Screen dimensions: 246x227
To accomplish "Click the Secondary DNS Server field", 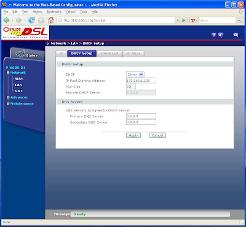I will (x=141, y=122).
